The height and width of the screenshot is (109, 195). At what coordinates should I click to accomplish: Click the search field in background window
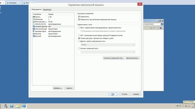point(152,24)
